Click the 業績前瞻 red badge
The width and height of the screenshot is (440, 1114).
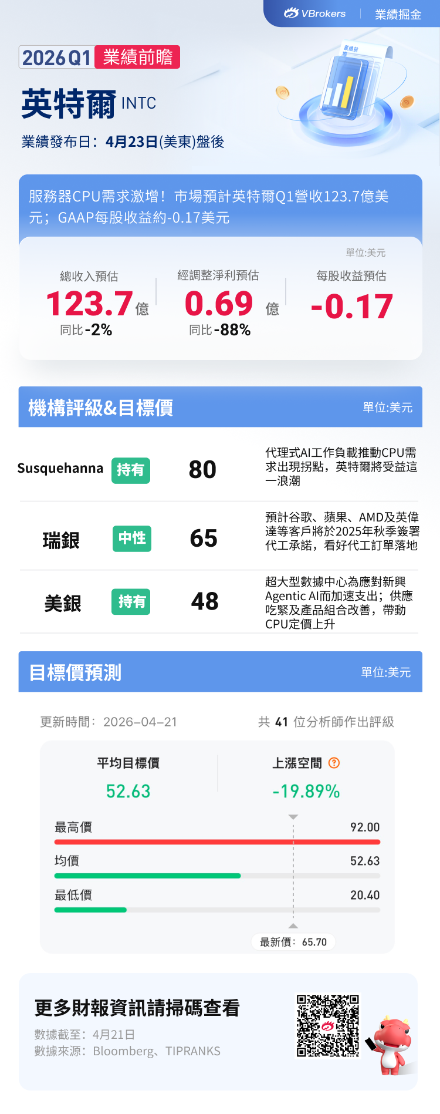[138, 57]
